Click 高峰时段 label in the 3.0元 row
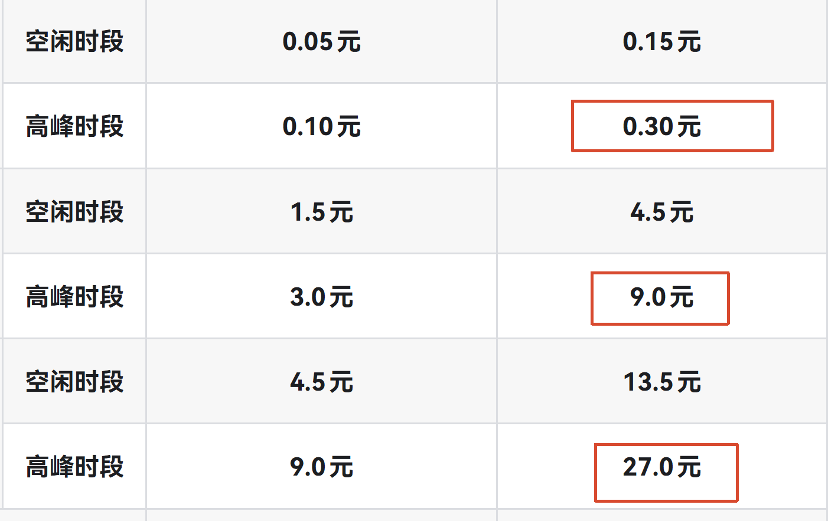 (74, 297)
